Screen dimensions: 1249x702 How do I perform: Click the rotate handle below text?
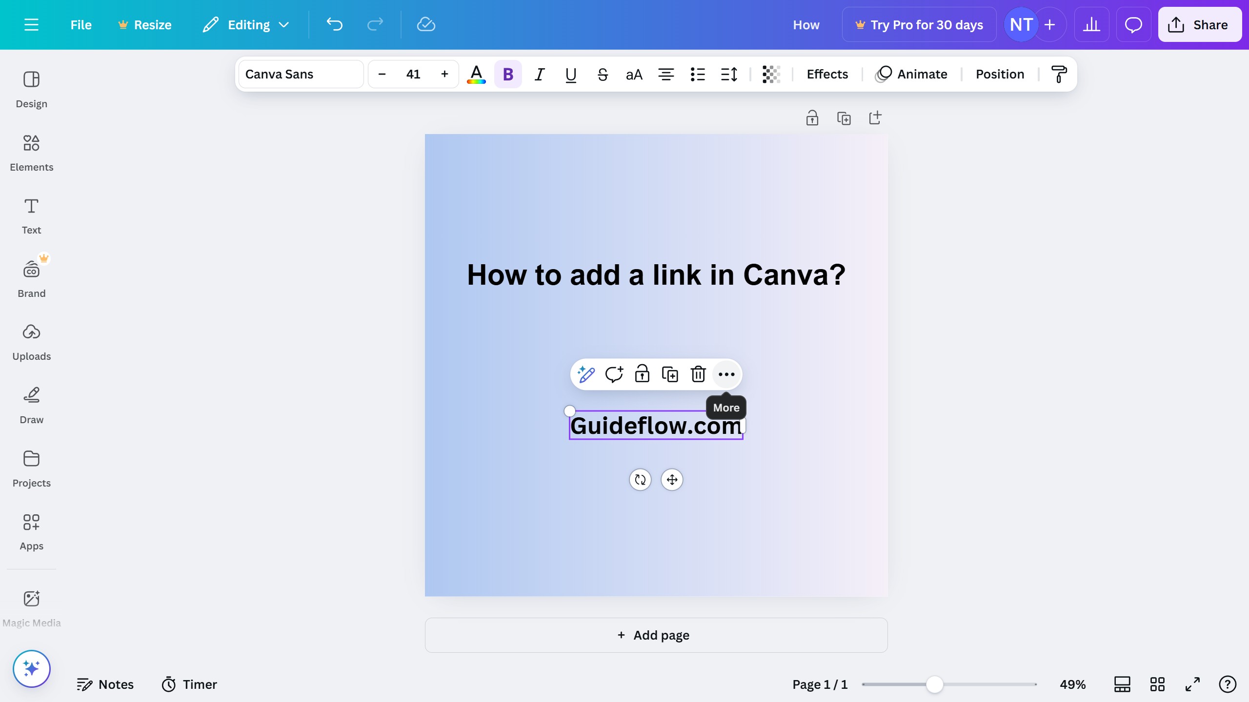point(640,480)
